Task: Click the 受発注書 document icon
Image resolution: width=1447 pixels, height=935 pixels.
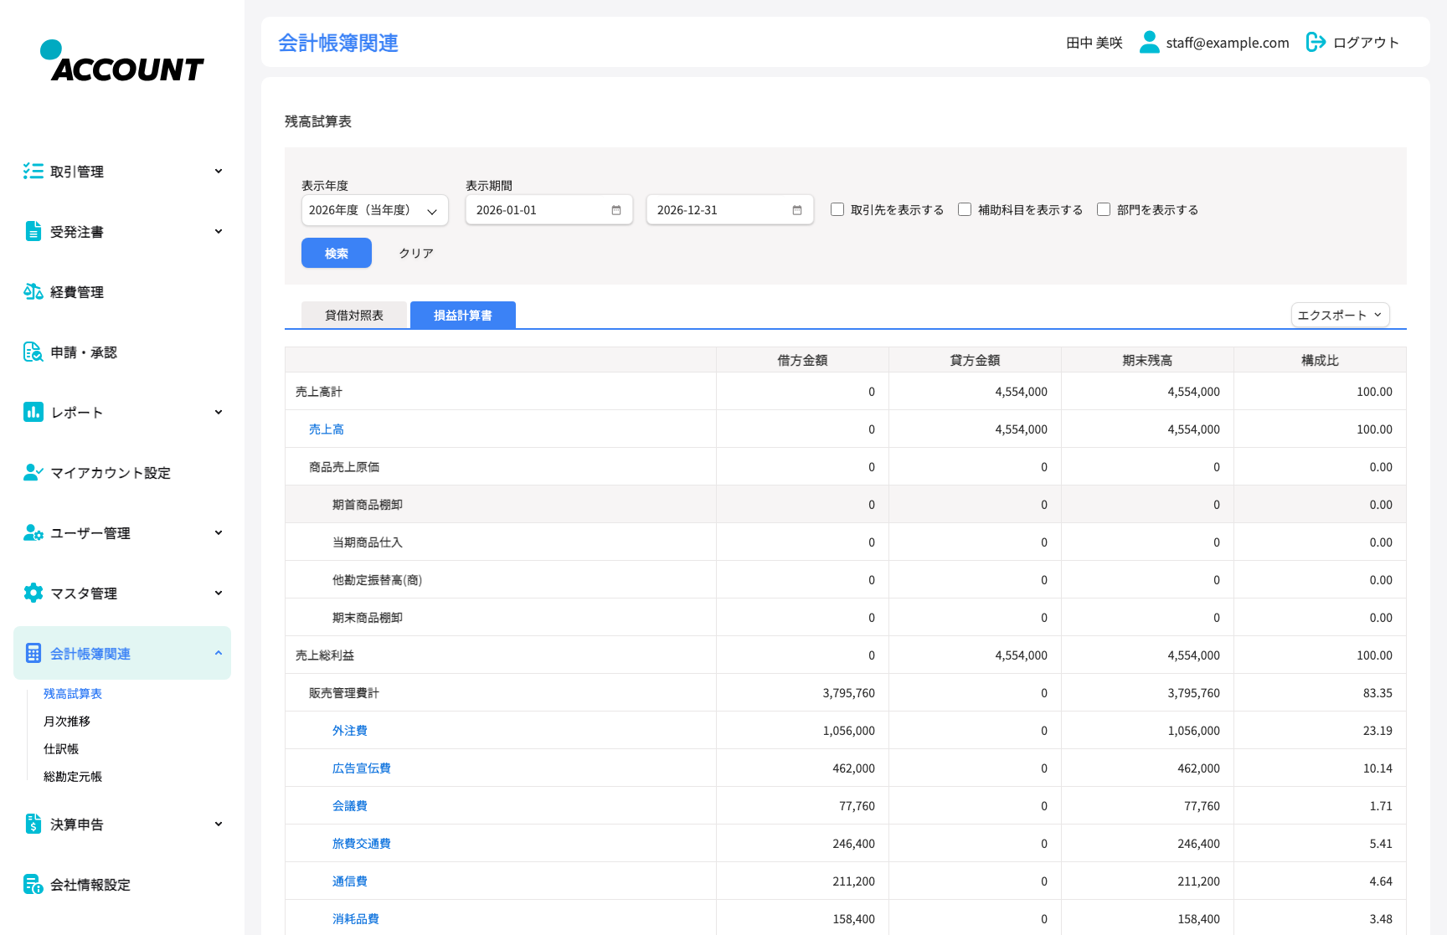Action: [x=33, y=231]
